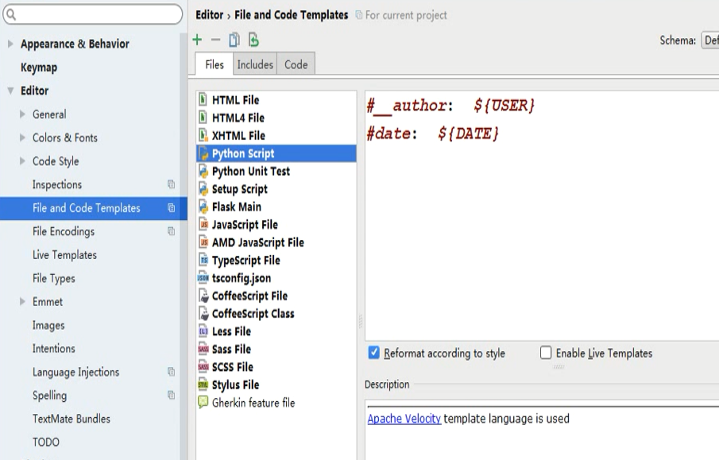The width and height of the screenshot is (719, 460).
Task: Select the TypeScript File template
Action: click(245, 261)
